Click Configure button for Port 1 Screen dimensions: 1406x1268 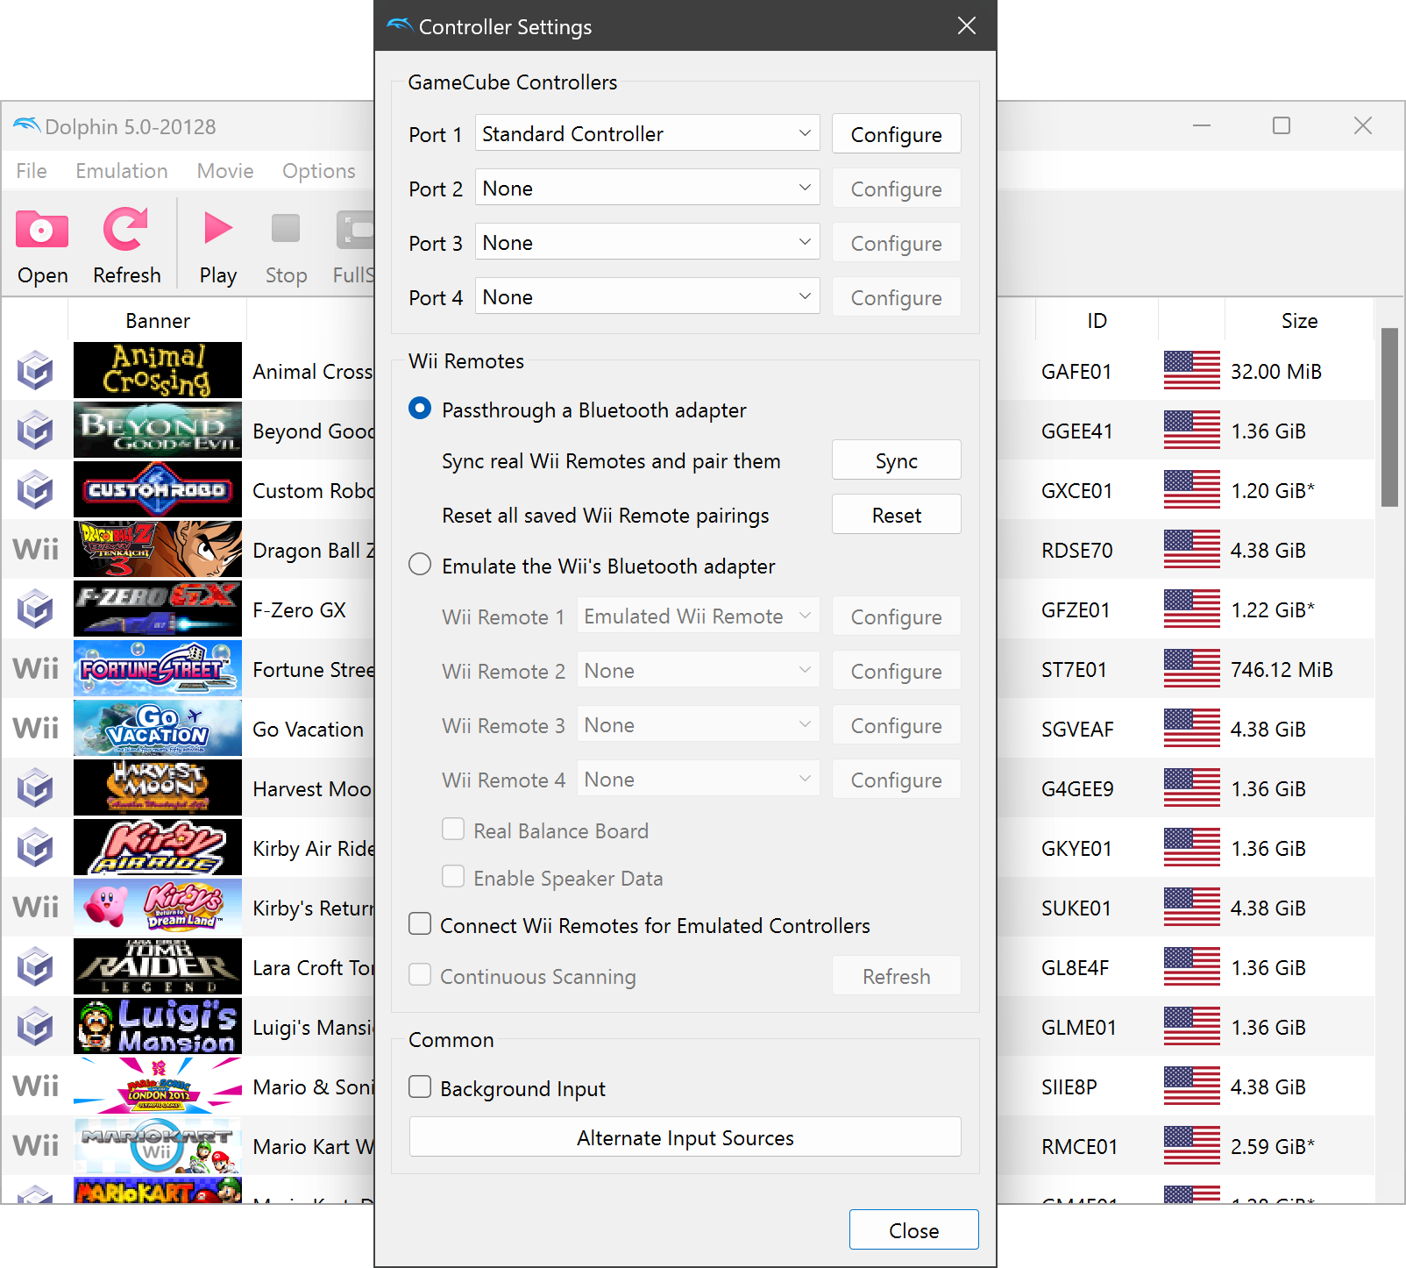(896, 134)
